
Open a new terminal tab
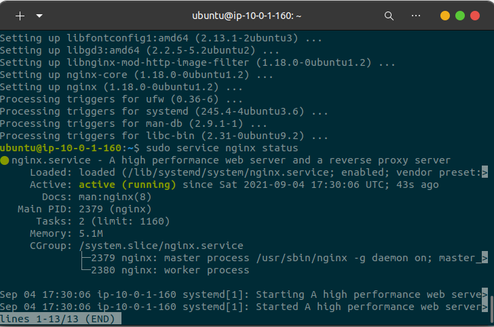pyautogui.click(x=20, y=15)
